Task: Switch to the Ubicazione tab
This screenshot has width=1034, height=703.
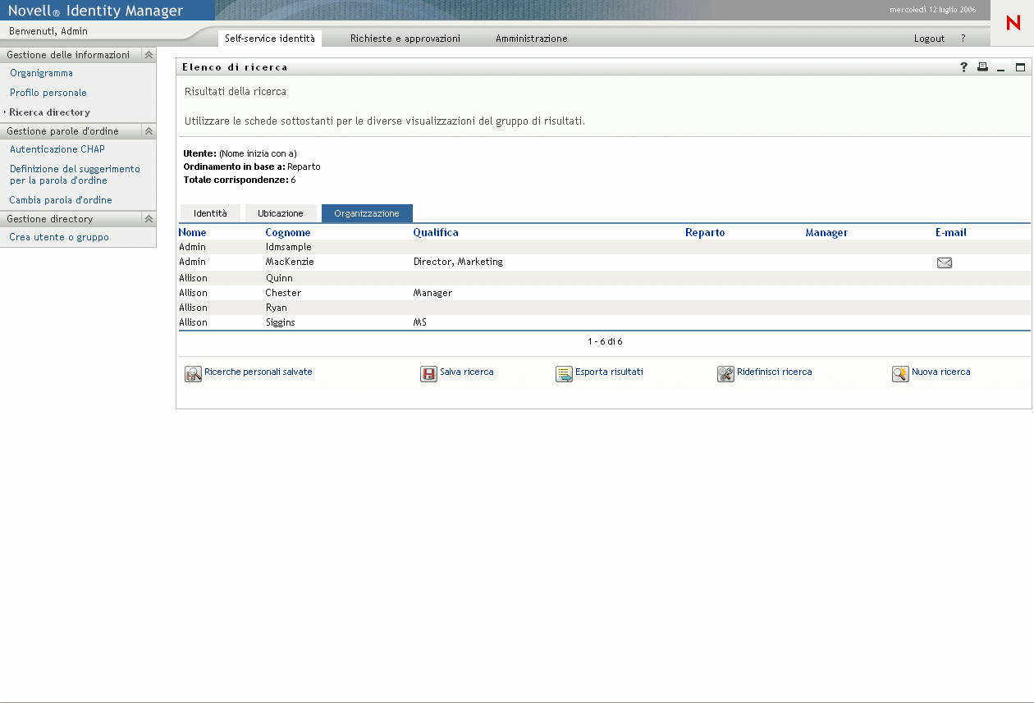Action: click(x=281, y=213)
